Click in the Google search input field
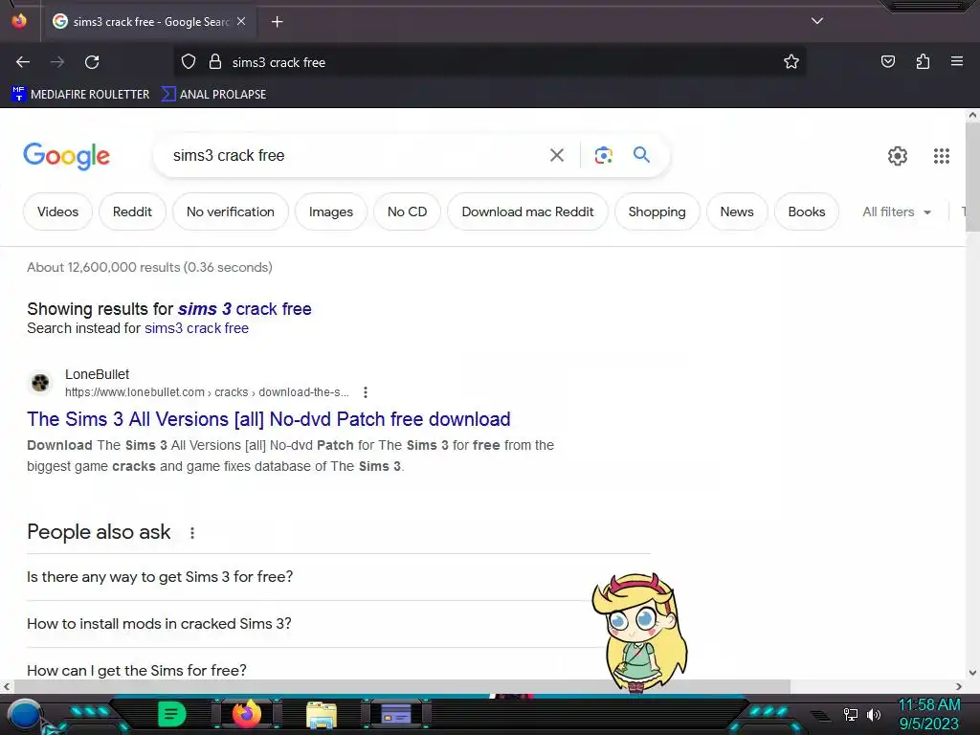 pyautogui.click(x=356, y=155)
